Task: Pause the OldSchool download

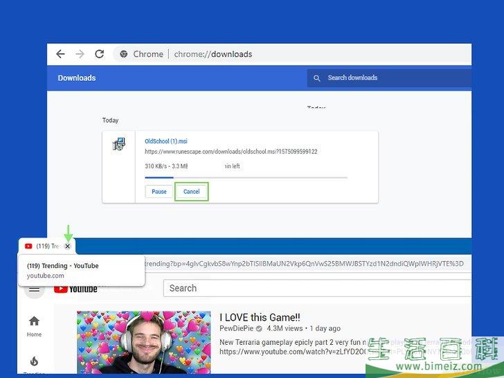Action: coord(159,192)
